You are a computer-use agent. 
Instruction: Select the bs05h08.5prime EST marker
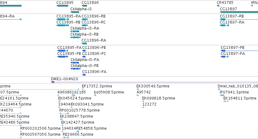(95, 95)
